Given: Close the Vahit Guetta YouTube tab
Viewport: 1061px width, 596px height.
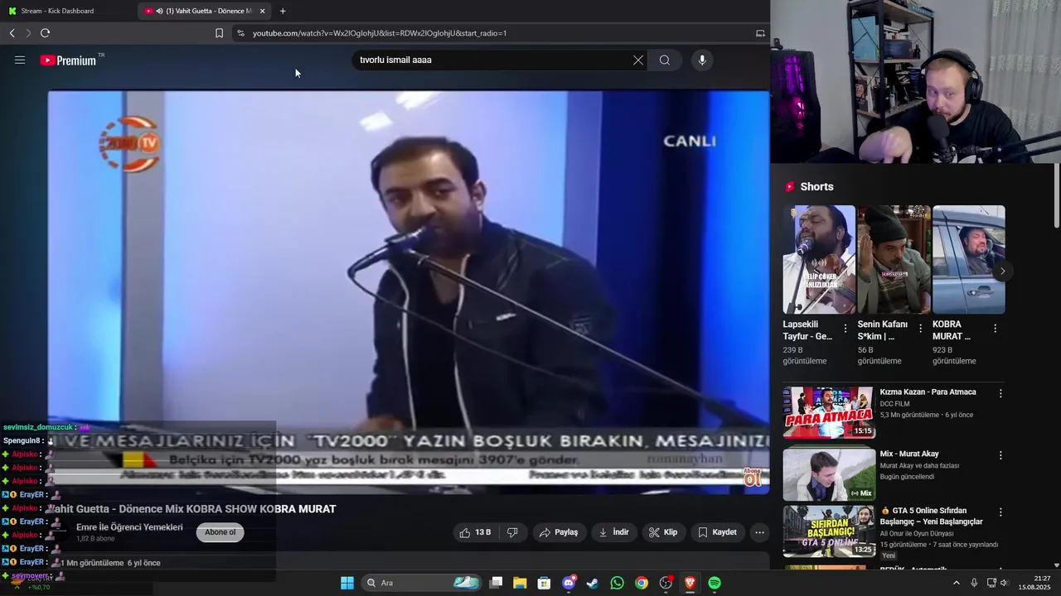Looking at the screenshot, I should 263,11.
